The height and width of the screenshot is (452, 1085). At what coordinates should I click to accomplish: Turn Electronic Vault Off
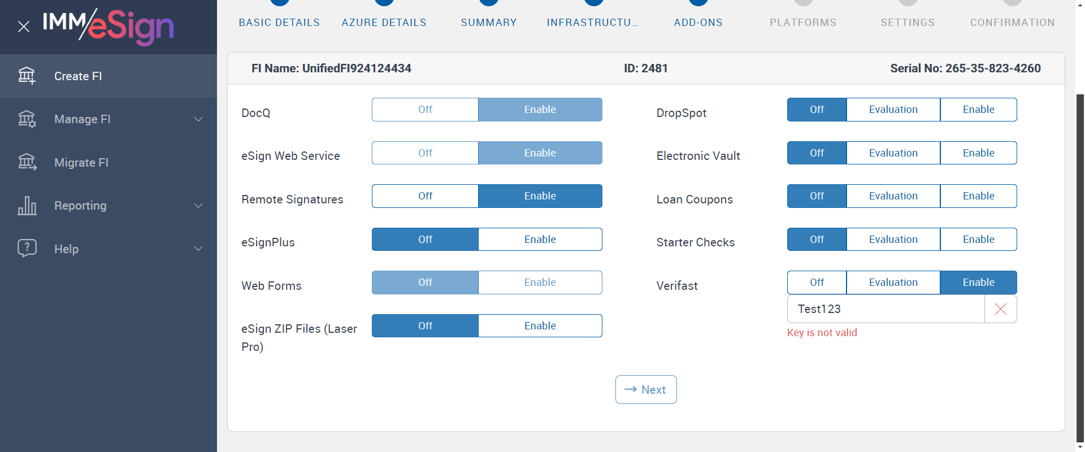(817, 153)
